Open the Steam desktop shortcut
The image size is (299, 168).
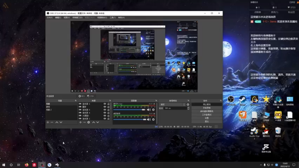pyautogui.click(x=242, y=101)
